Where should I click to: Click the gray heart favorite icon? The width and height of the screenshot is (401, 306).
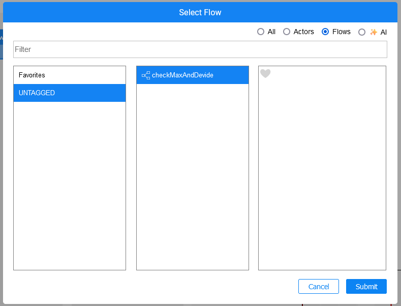(265, 74)
